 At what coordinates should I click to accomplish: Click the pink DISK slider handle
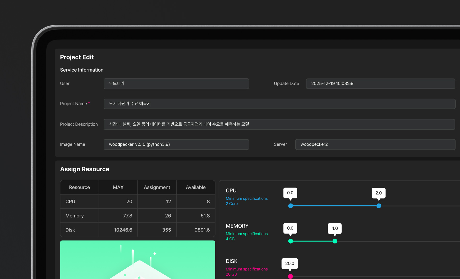(x=290, y=276)
